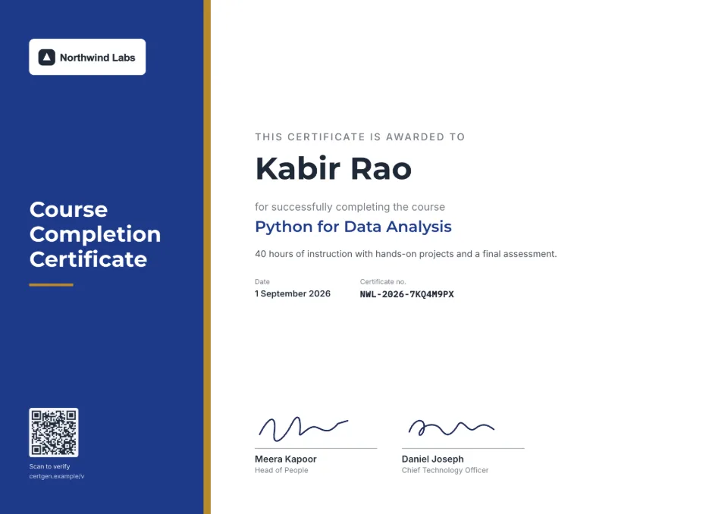This screenshot has width=728, height=514.
Task: Click the 'Head of People' title
Action: pos(281,470)
